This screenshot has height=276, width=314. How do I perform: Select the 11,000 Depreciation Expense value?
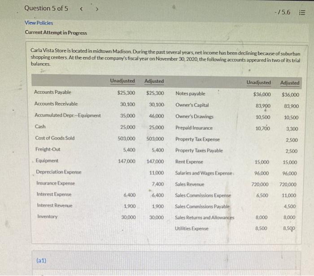(157, 173)
